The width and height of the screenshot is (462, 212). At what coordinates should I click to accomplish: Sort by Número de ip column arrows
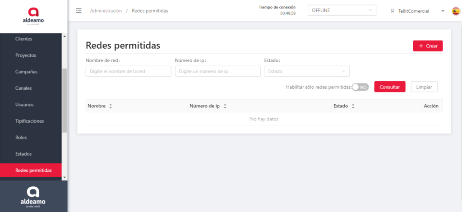coord(225,106)
